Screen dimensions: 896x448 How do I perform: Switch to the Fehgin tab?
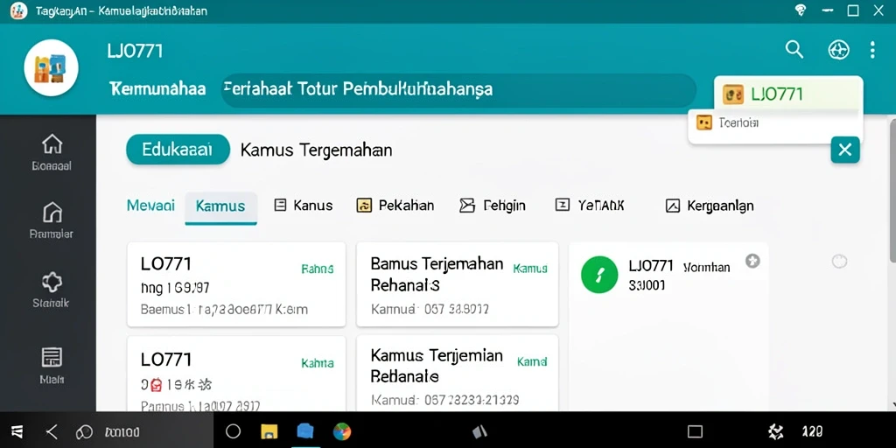493,206
